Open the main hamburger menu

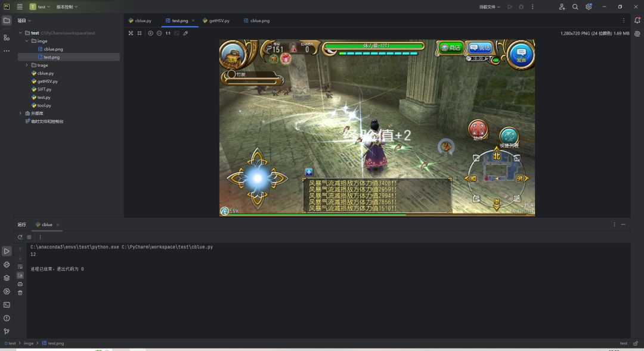[19, 7]
